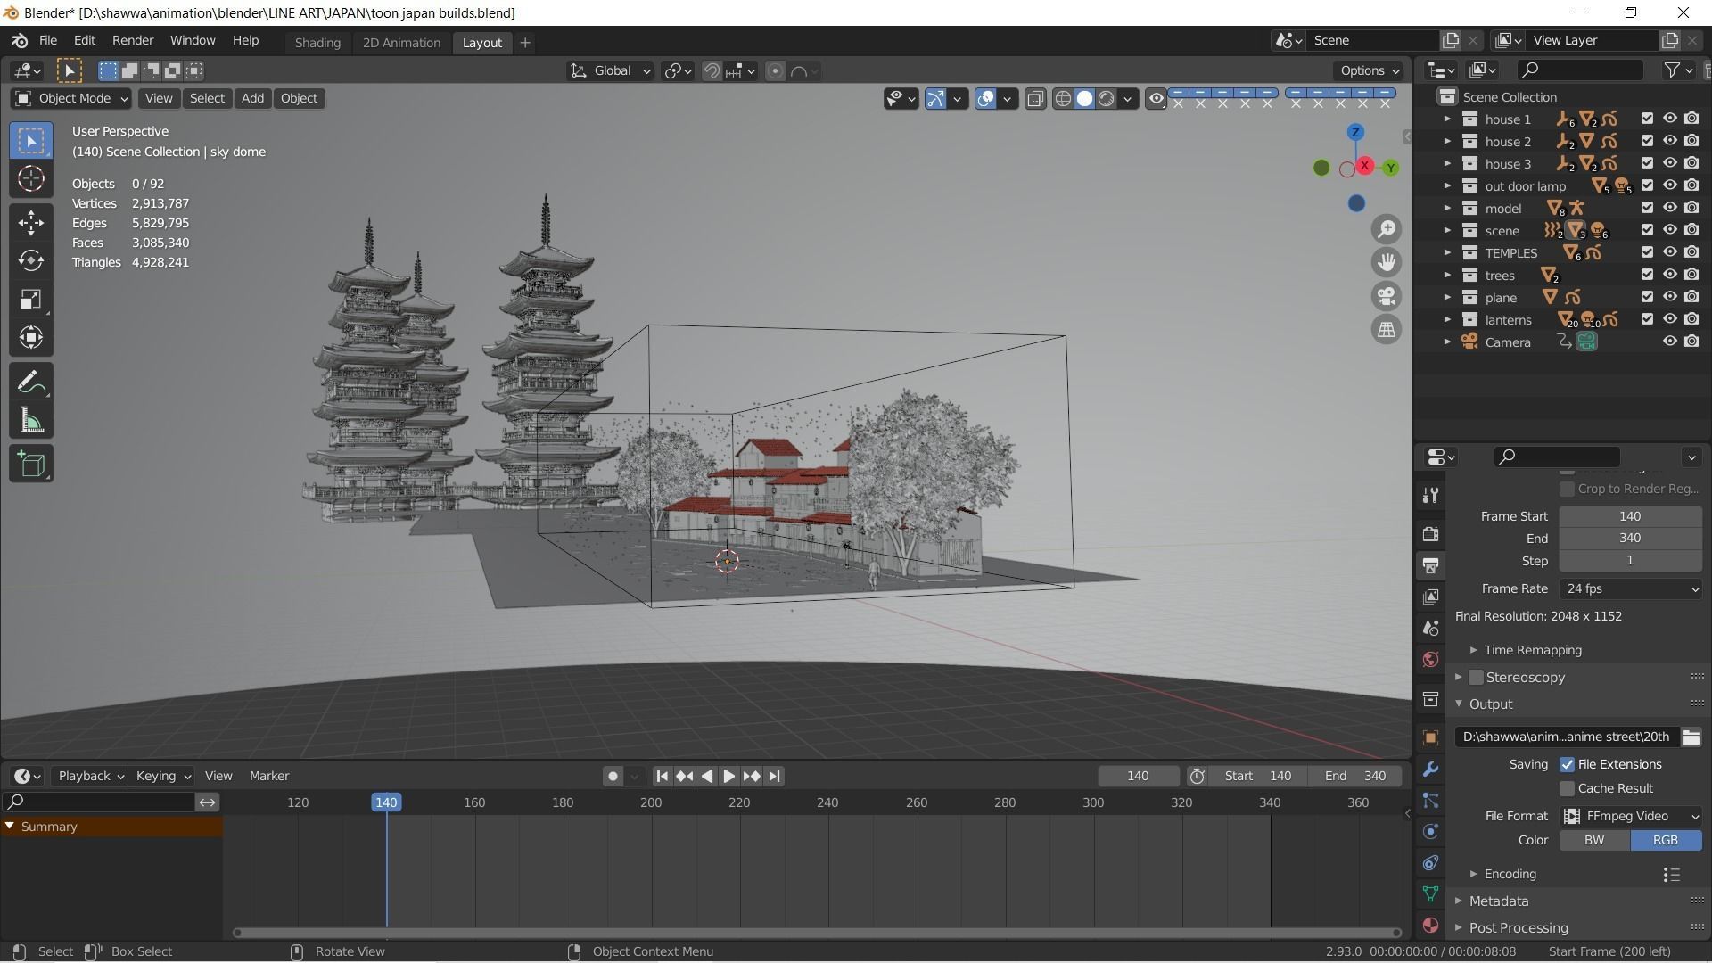Select the Measure tool
Image resolution: width=1712 pixels, height=963 pixels.
(31, 422)
